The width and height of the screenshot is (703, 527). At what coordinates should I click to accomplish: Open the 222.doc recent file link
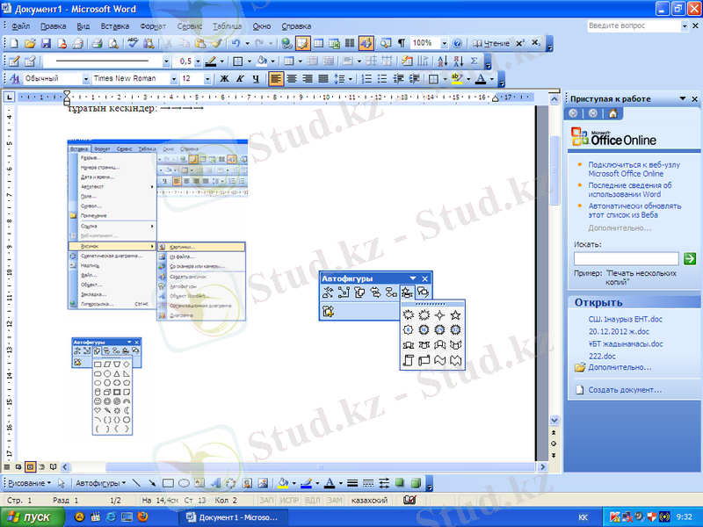point(602,356)
